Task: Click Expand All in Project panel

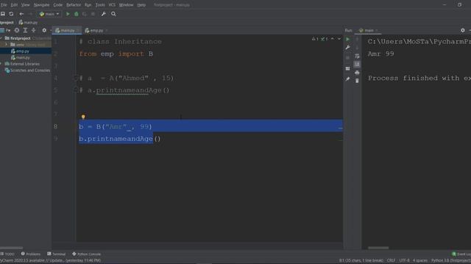Action: point(25,30)
